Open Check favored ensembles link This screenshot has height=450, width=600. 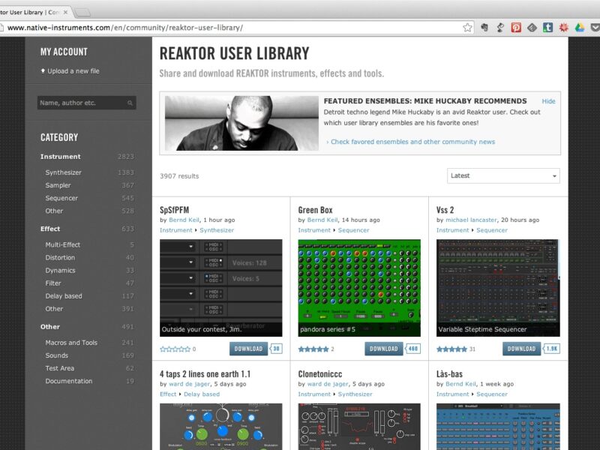tap(412, 142)
